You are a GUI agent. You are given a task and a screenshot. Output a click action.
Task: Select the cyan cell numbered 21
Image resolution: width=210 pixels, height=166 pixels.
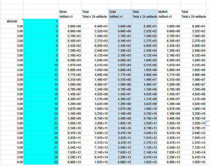[41, 118]
